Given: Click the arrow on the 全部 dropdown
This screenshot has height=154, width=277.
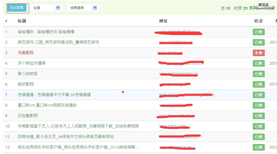Looking at the screenshot, I should coord(58,8).
